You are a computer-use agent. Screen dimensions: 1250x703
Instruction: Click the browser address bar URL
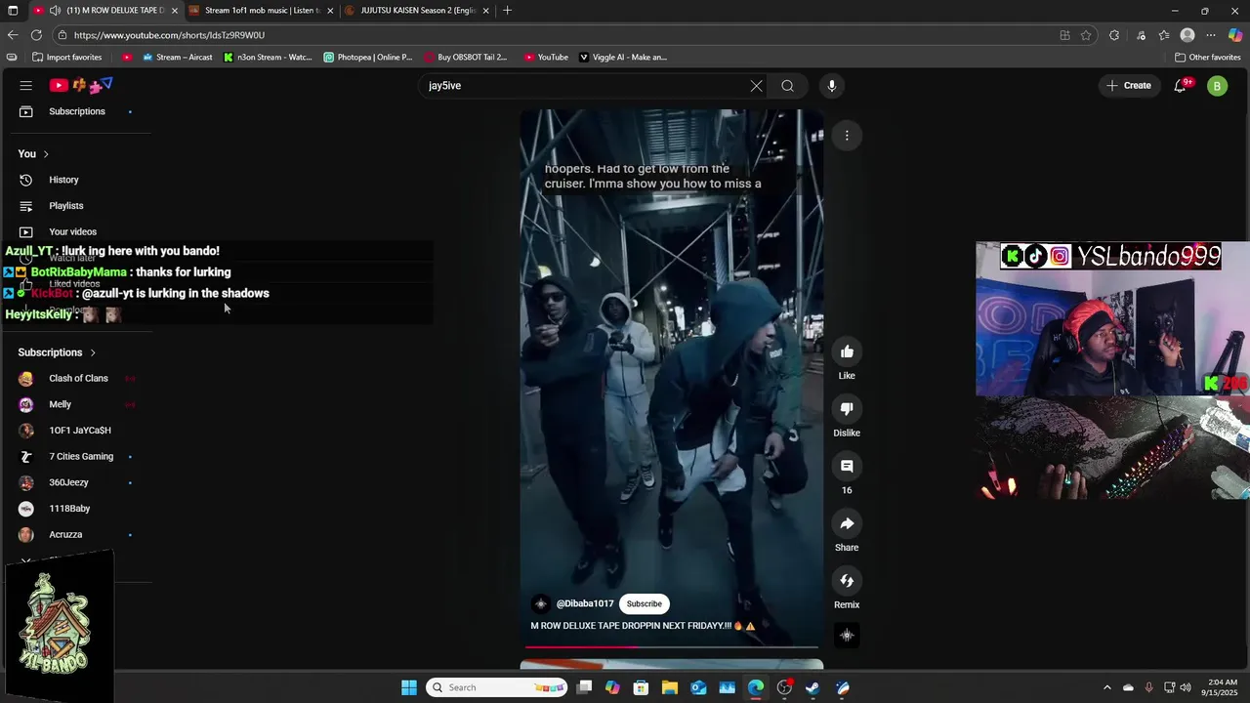[x=169, y=35]
